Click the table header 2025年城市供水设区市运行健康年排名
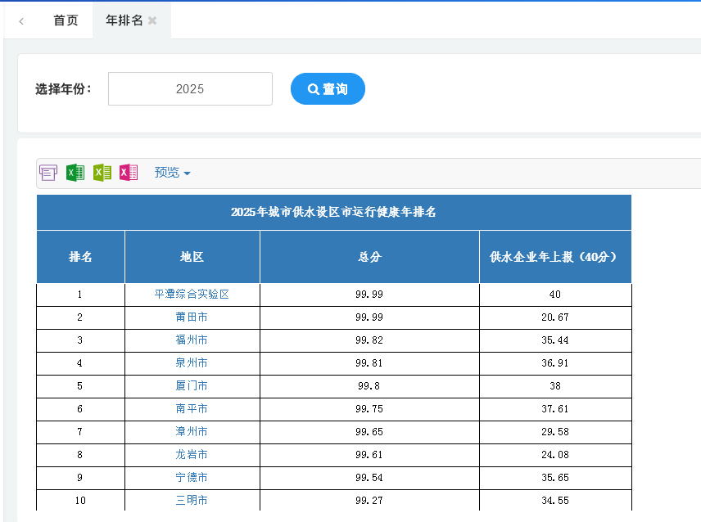The width and height of the screenshot is (701, 522). coord(333,211)
